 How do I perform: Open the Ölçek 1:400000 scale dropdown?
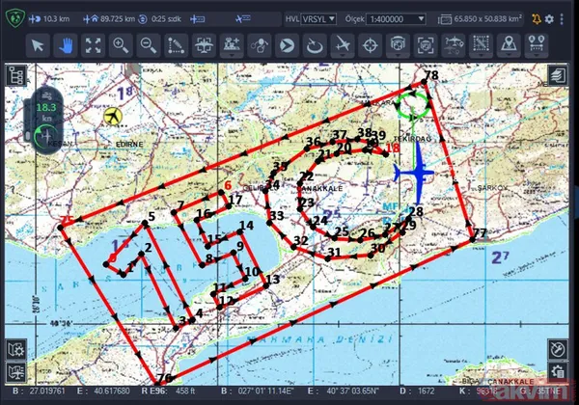393,18
